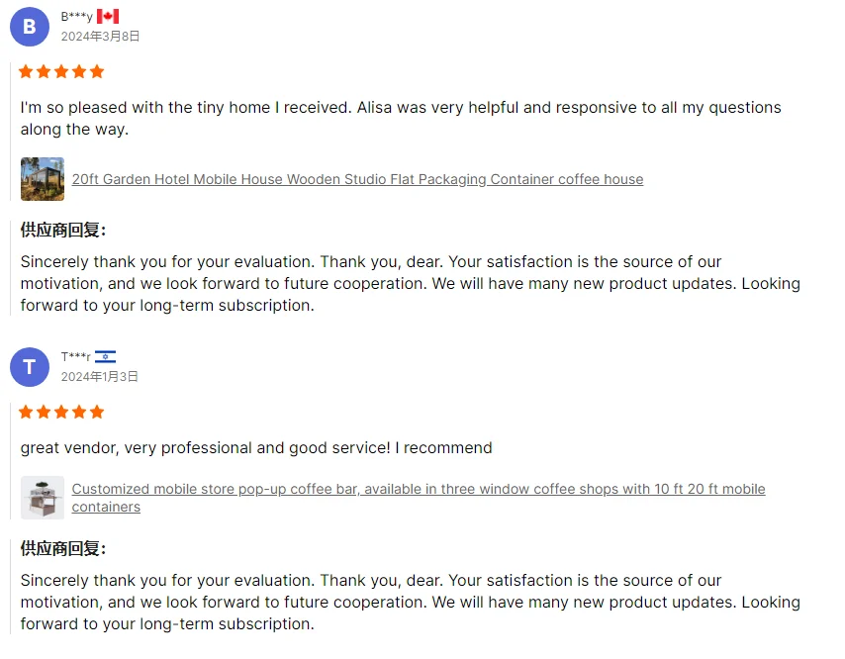The height and width of the screenshot is (659, 845).
Task: Click the five-star rating in T***r's review
Action: [x=61, y=413]
